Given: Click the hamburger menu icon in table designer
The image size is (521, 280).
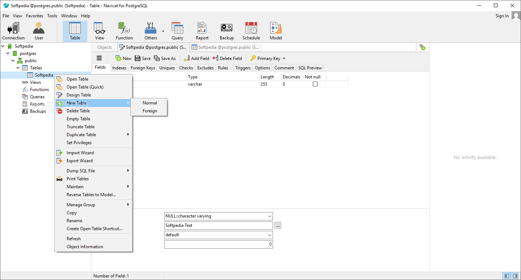Looking at the screenshot, I should click(x=99, y=58).
